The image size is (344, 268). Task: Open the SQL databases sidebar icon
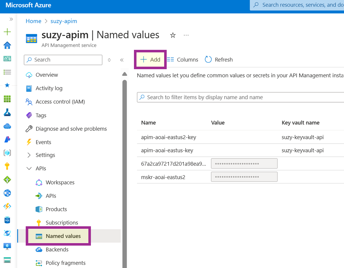click(x=7, y=220)
